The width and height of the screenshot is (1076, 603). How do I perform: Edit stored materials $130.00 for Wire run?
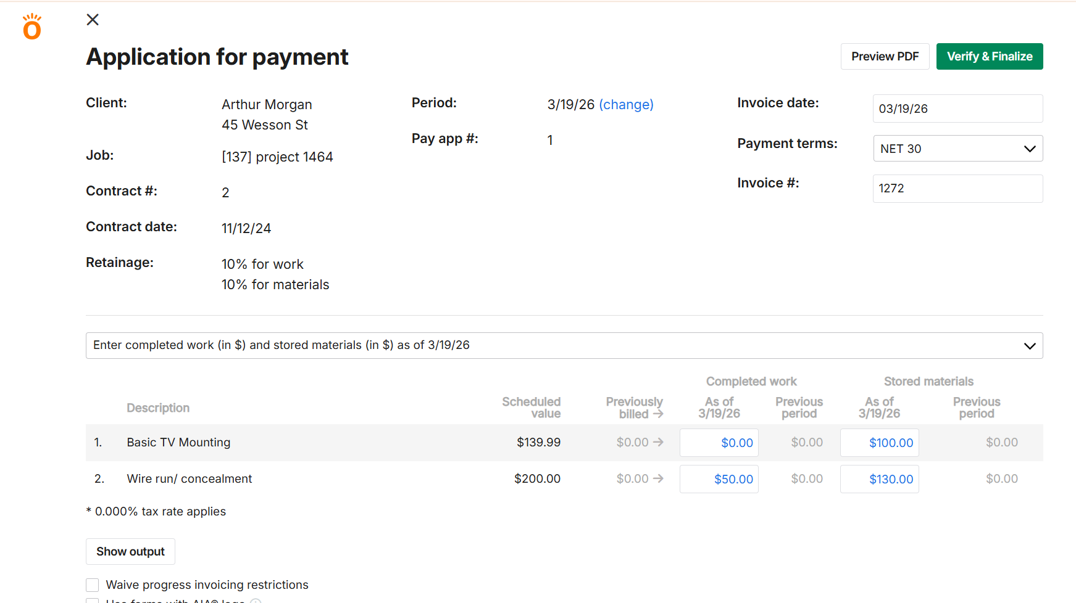pos(879,480)
